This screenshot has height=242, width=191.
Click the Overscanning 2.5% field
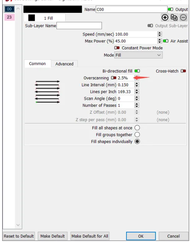(126, 78)
